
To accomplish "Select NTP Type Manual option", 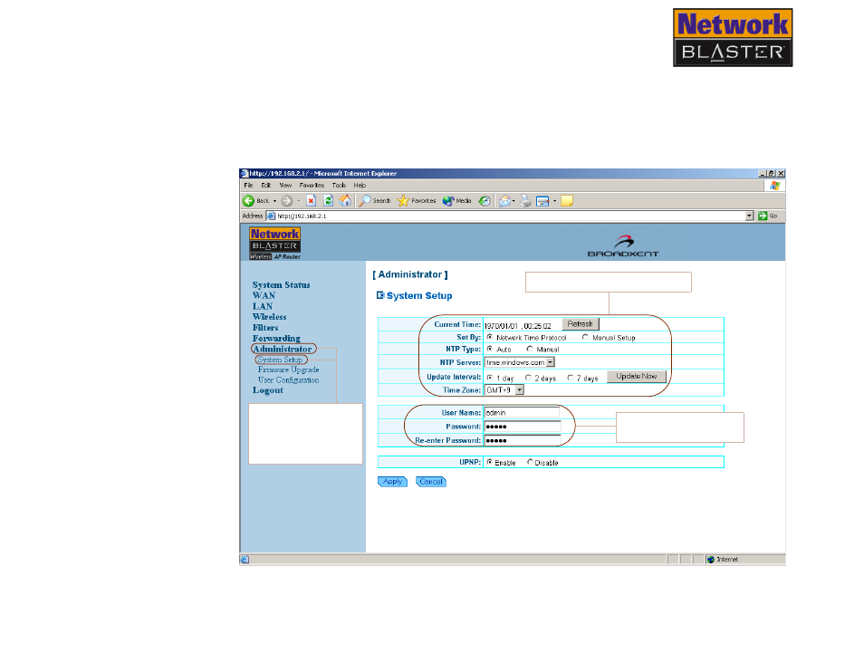I will tap(530, 350).
